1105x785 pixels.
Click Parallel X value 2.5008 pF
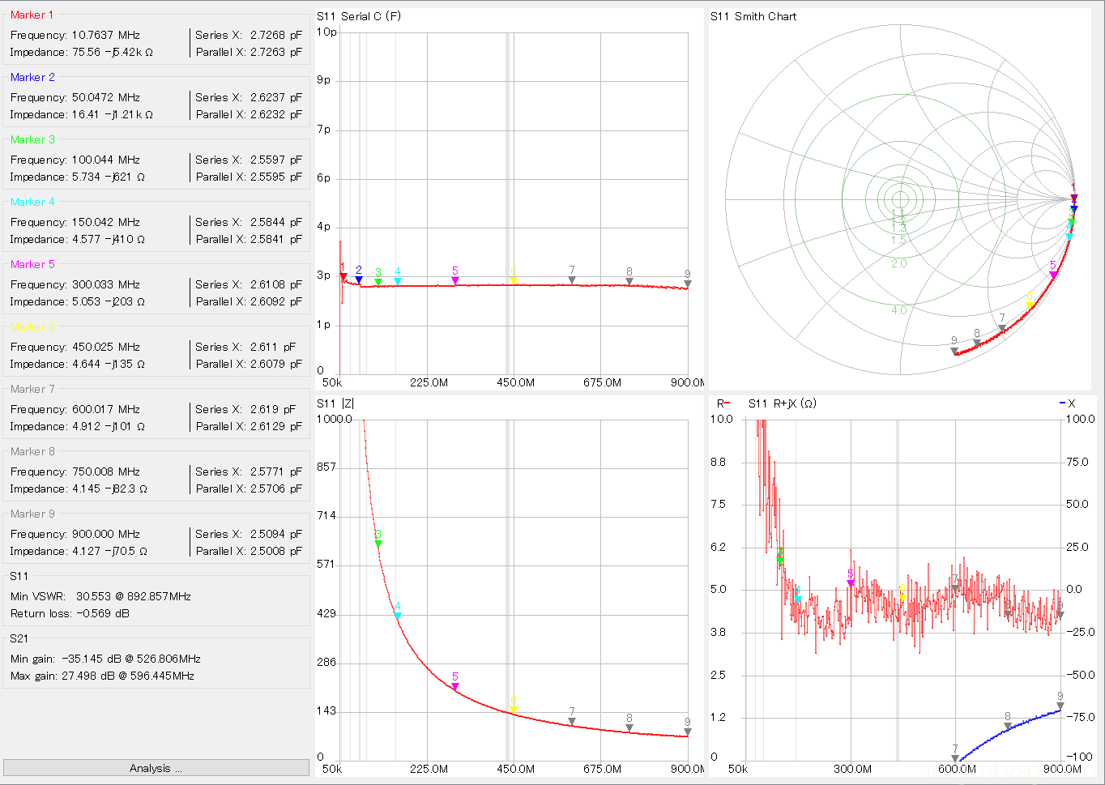tap(275, 551)
